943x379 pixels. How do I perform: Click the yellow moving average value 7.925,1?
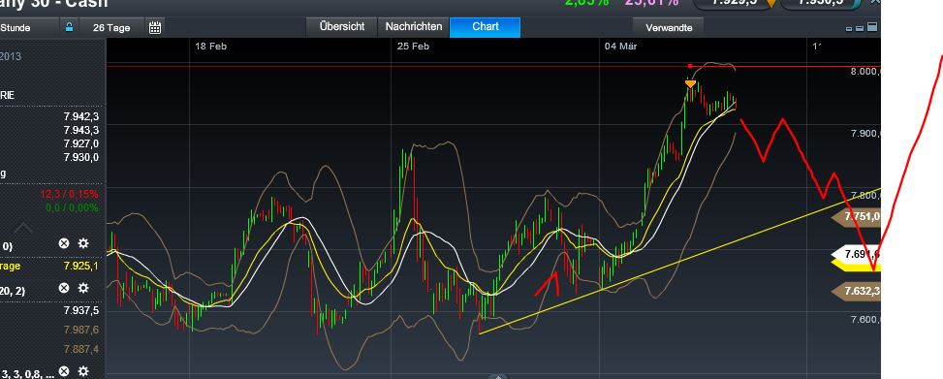pos(81,266)
